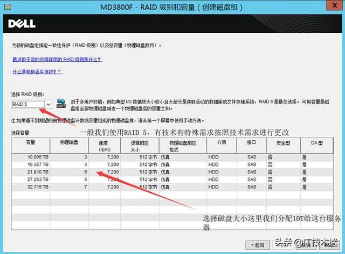Screen dimensions: 345x254
Task: Select the 32.715 TB capacity row
Action: pyautogui.click(x=172, y=187)
